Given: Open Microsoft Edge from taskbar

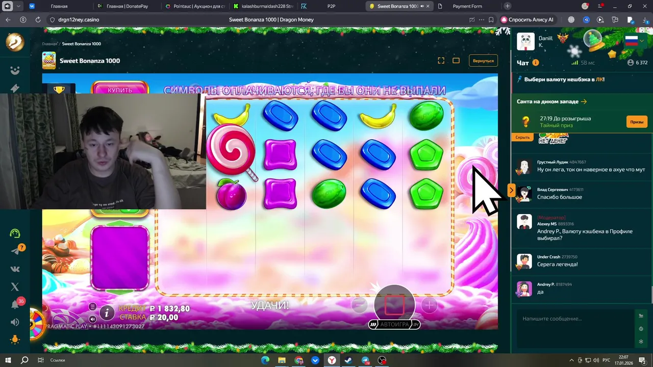Looking at the screenshot, I should coord(265,360).
